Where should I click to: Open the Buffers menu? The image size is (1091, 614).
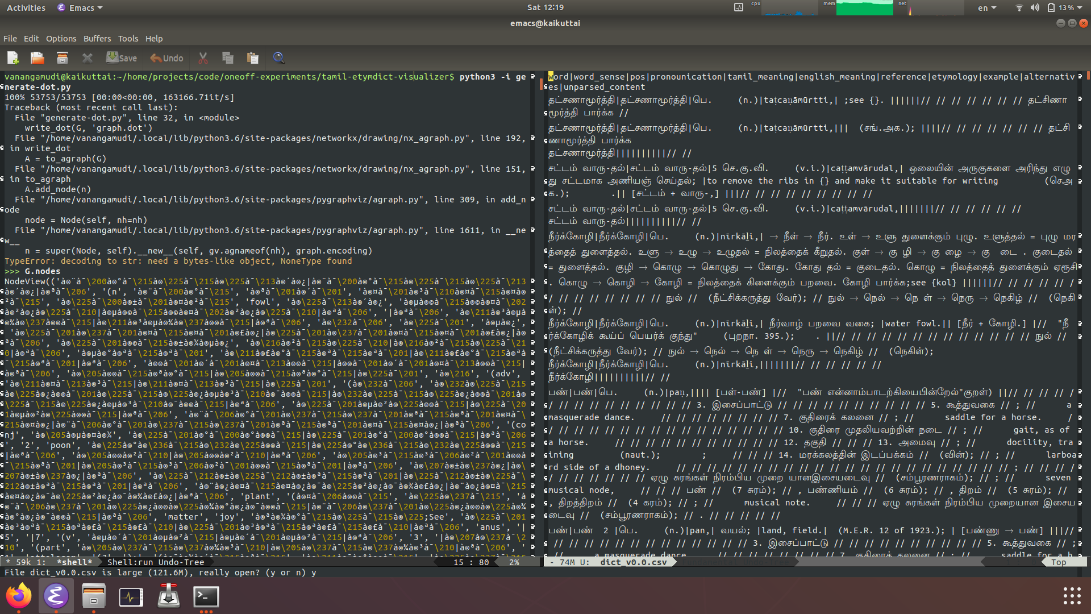pos(97,39)
